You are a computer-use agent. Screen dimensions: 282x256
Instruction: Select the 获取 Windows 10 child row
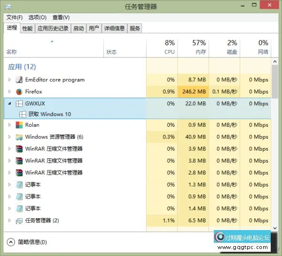(x=137, y=114)
